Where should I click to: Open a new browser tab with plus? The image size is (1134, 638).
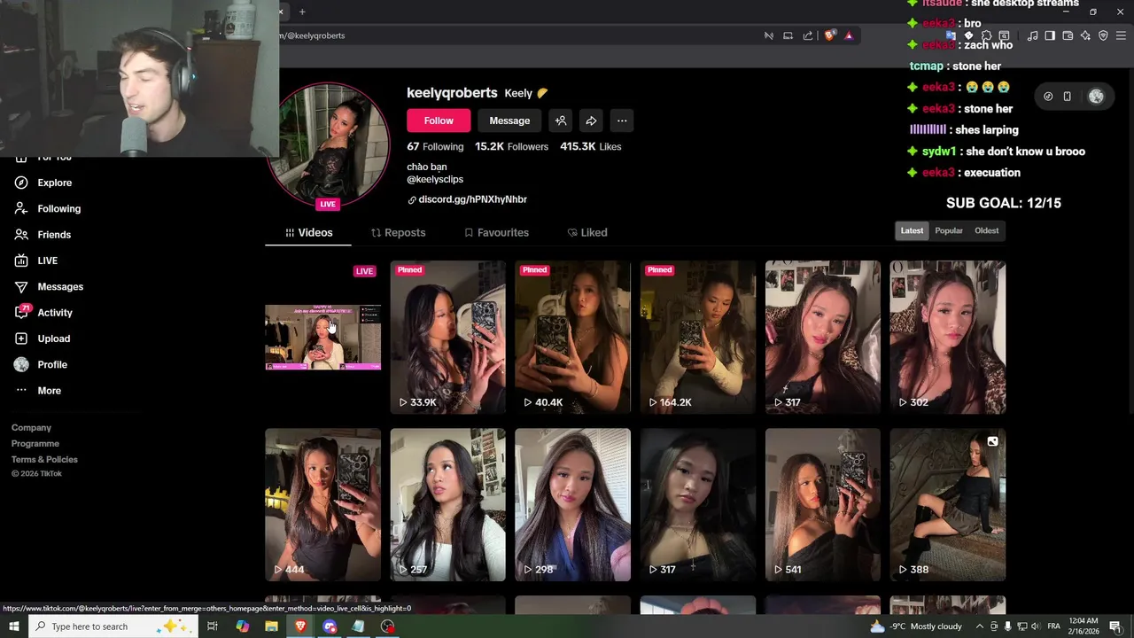302,12
